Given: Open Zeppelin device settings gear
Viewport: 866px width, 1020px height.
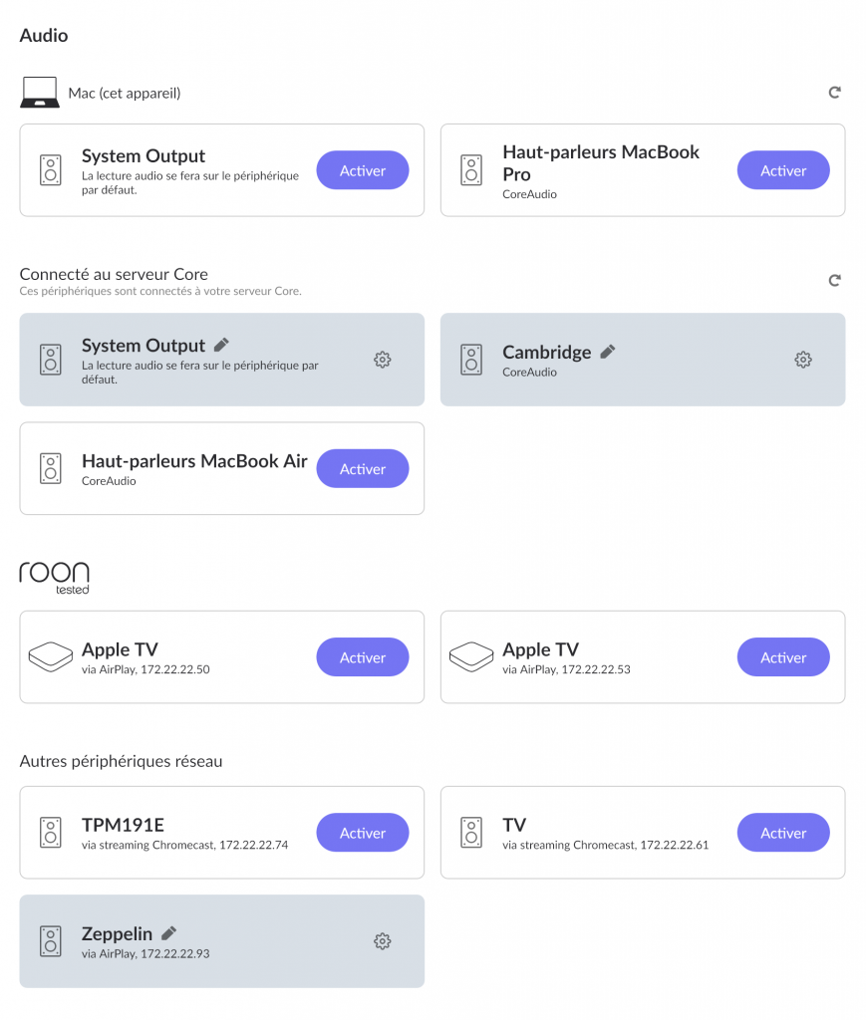Looking at the screenshot, I should pyautogui.click(x=383, y=941).
